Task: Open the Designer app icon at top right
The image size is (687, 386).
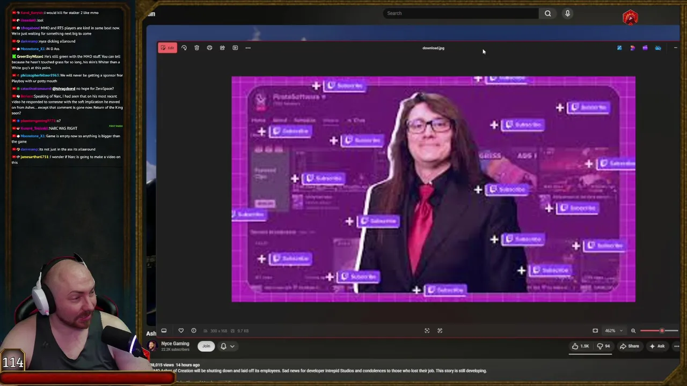Action: [x=632, y=48]
